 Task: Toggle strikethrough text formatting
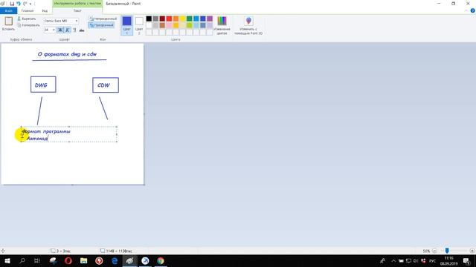[82, 30]
